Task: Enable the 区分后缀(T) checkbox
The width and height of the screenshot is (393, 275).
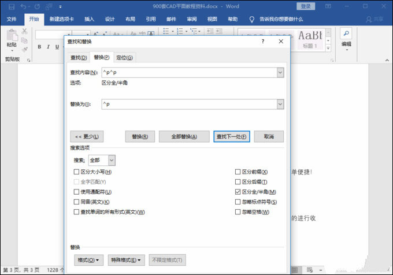Action: tap(238, 182)
